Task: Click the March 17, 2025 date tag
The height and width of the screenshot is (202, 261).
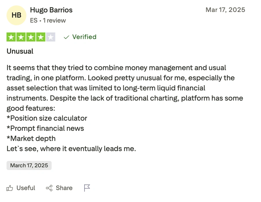Action: [x=29, y=165]
